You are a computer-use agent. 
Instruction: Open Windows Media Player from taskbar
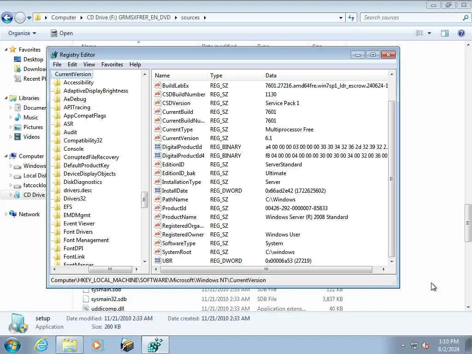tap(97, 345)
